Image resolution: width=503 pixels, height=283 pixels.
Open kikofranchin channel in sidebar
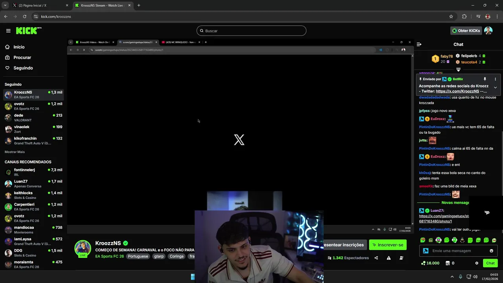coord(33,141)
